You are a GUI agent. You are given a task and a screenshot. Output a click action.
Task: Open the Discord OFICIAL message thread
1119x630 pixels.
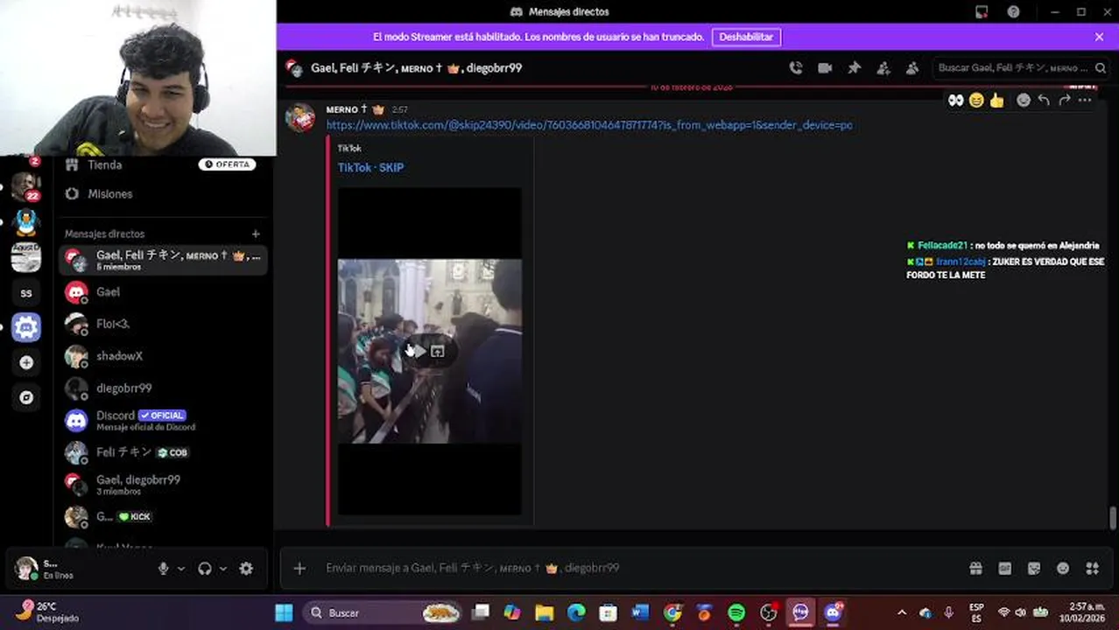click(x=163, y=420)
